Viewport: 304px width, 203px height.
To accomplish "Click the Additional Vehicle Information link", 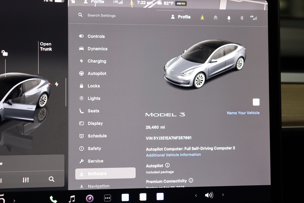I will pyautogui.click(x=173, y=155).
